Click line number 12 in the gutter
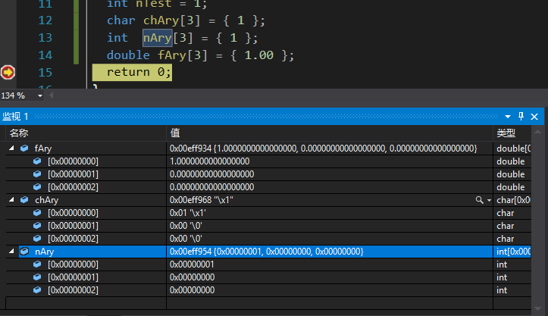 point(45,20)
